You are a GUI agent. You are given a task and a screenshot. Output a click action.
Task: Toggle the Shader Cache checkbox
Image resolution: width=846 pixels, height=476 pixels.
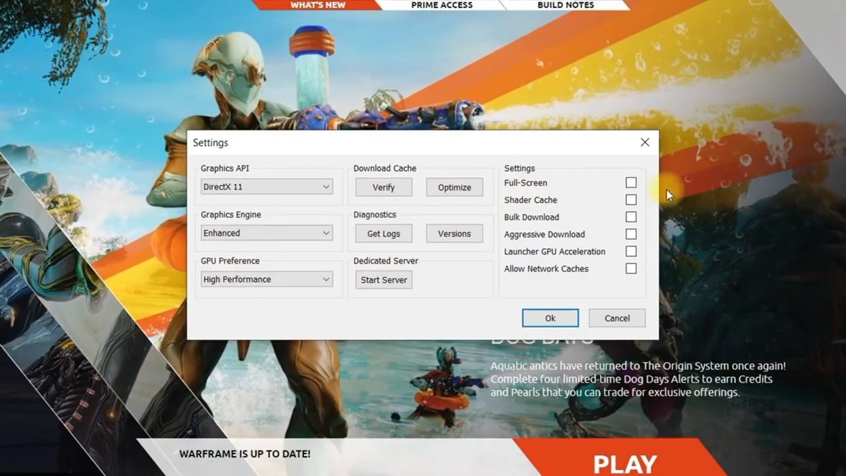point(631,200)
